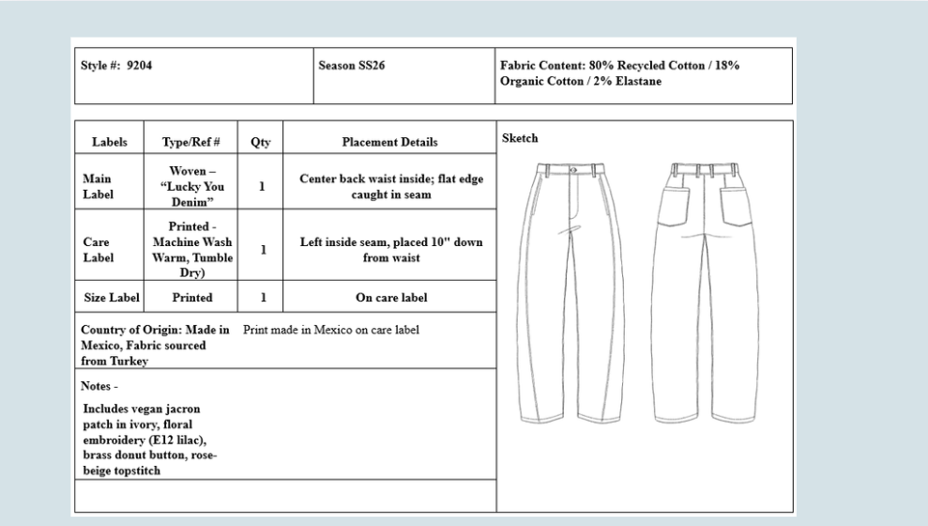
Task: Select the Placement Details column header
Action: pos(390,142)
